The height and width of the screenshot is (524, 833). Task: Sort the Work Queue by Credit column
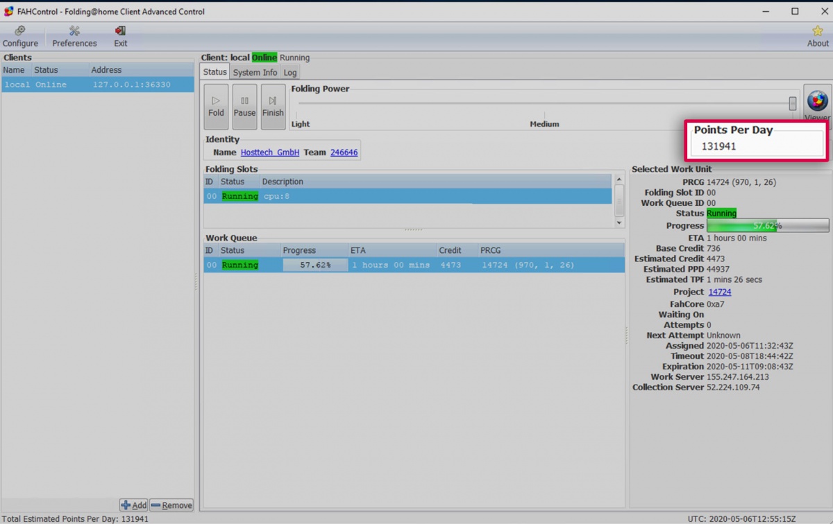click(450, 250)
